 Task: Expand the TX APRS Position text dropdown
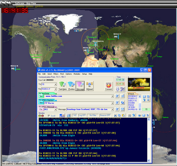pos(112,103)
